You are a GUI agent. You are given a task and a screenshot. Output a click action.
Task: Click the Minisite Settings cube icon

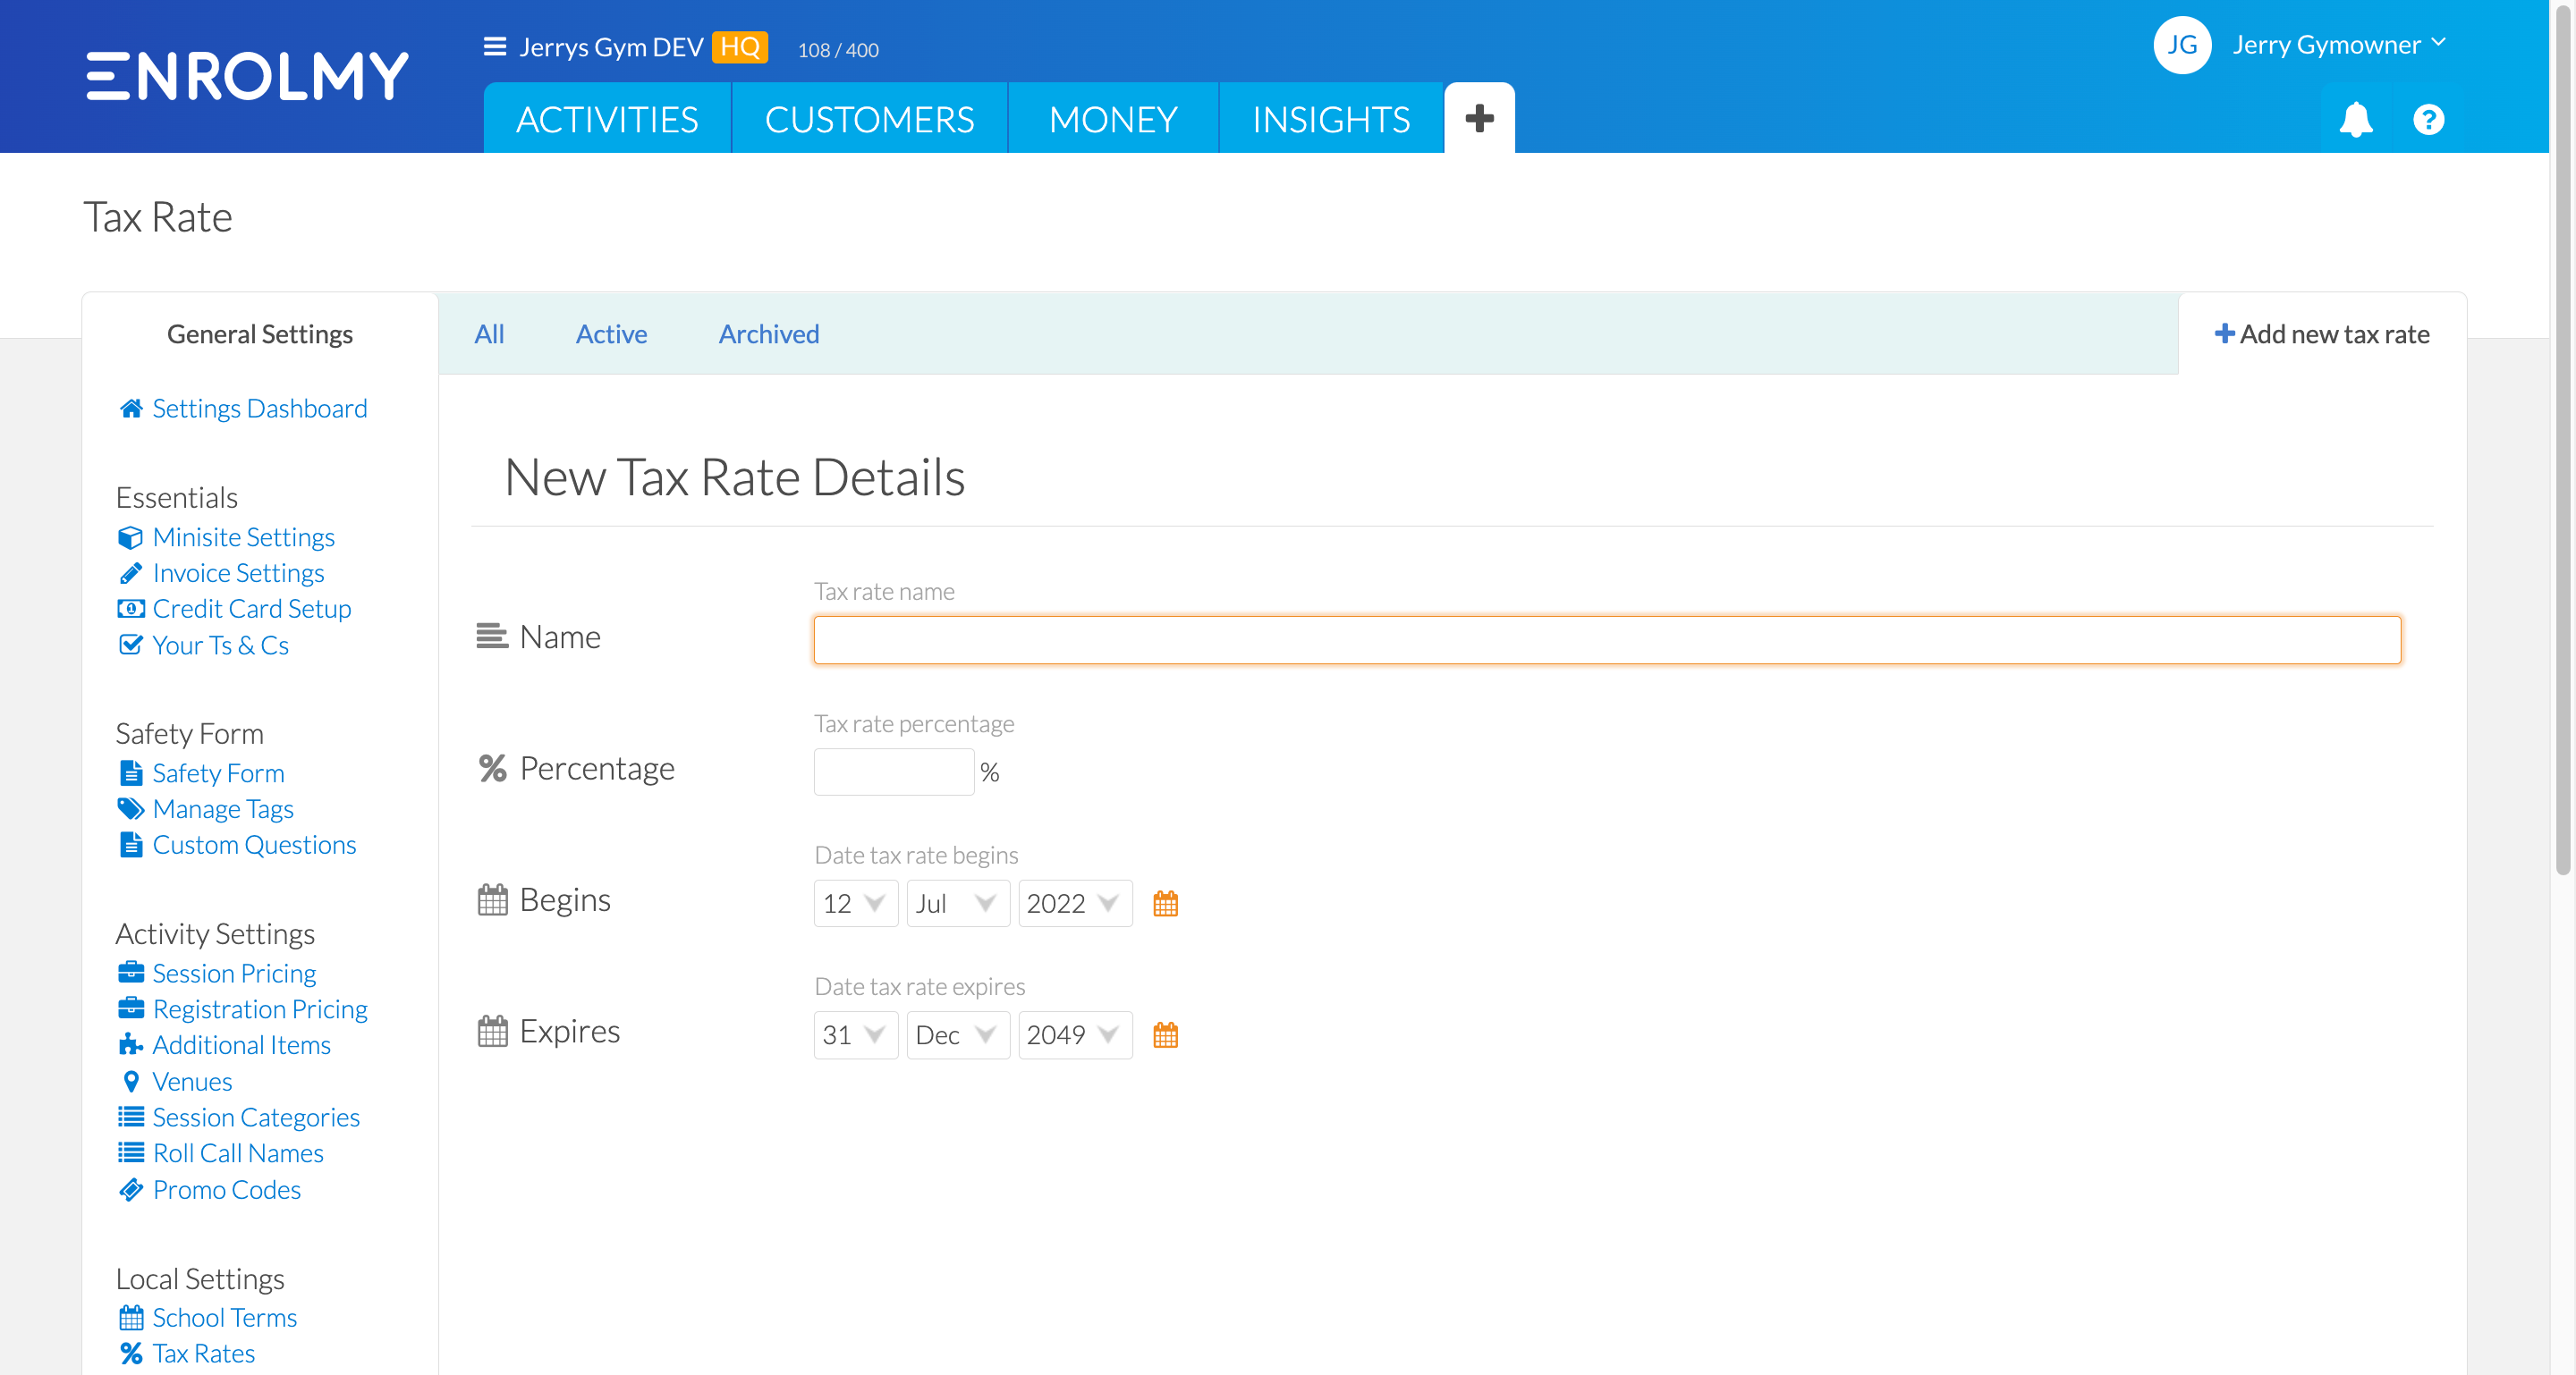tap(131, 537)
